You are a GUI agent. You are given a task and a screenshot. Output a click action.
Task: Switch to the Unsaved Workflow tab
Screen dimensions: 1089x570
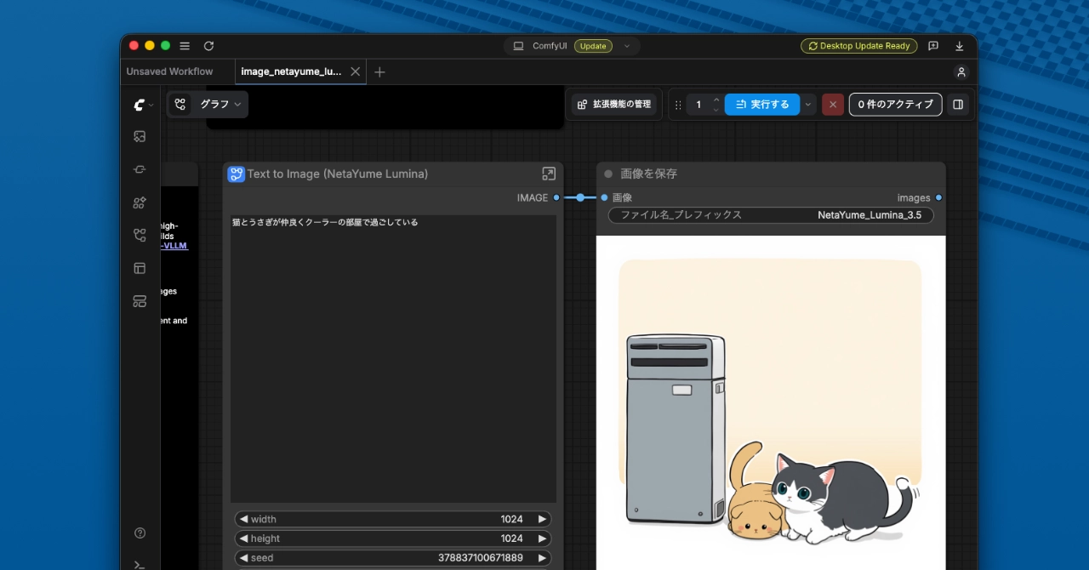tap(170, 71)
